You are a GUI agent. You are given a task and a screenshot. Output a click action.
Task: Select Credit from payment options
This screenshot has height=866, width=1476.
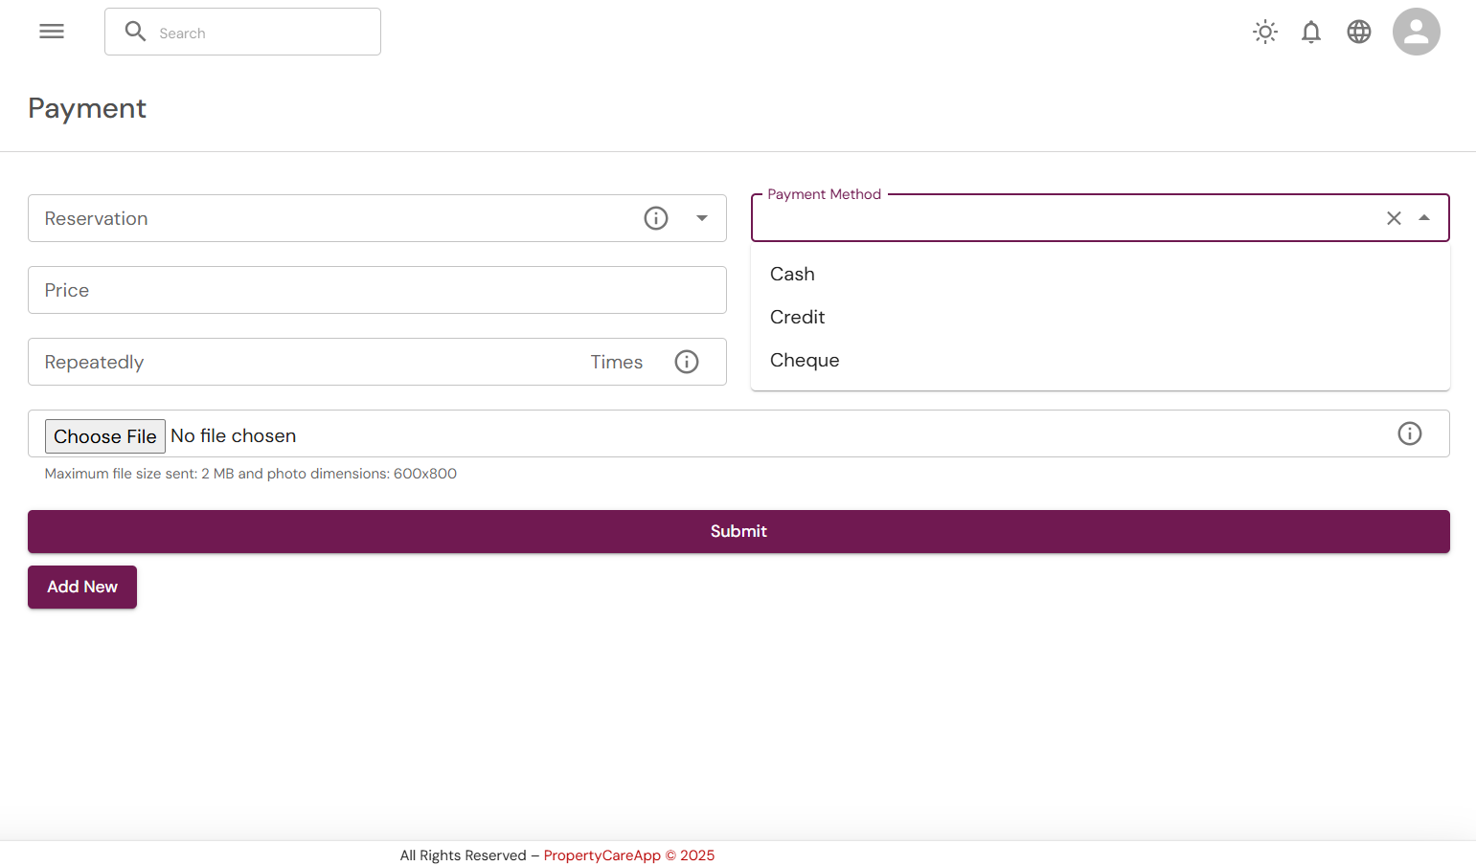tap(797, 317)
